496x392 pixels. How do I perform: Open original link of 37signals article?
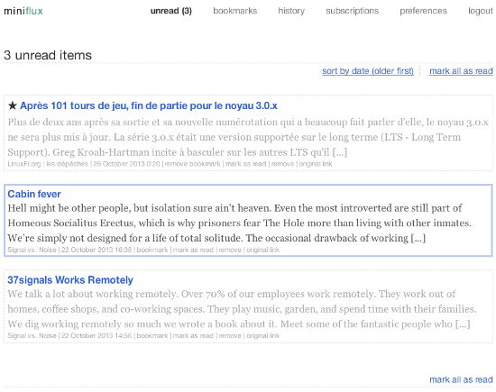coord(262,335)
